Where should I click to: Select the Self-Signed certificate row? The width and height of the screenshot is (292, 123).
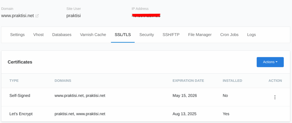pyautogui.click(x=146, y=97)
